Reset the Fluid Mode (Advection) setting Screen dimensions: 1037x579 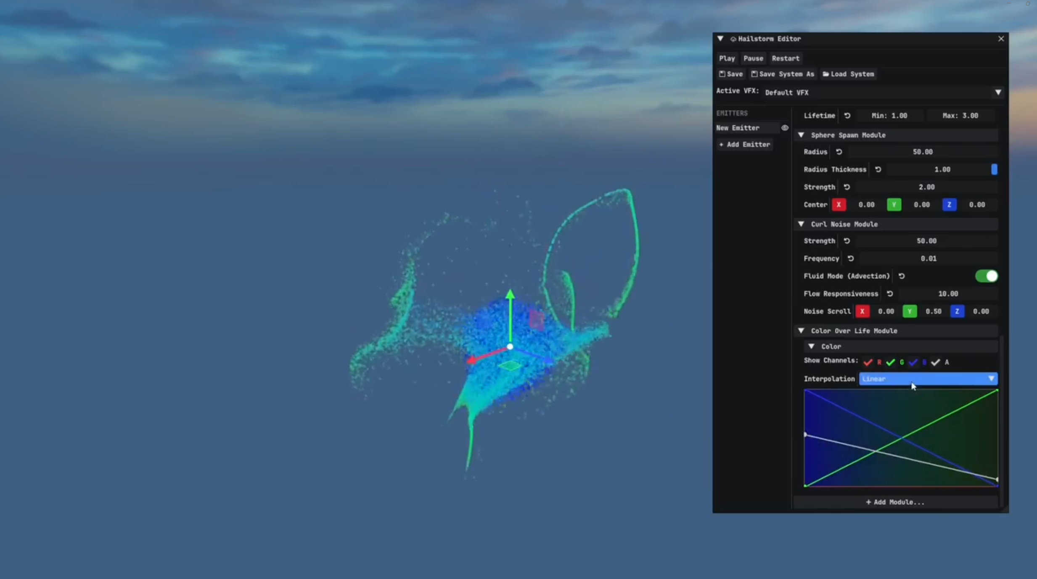click(x=902, y=276)
